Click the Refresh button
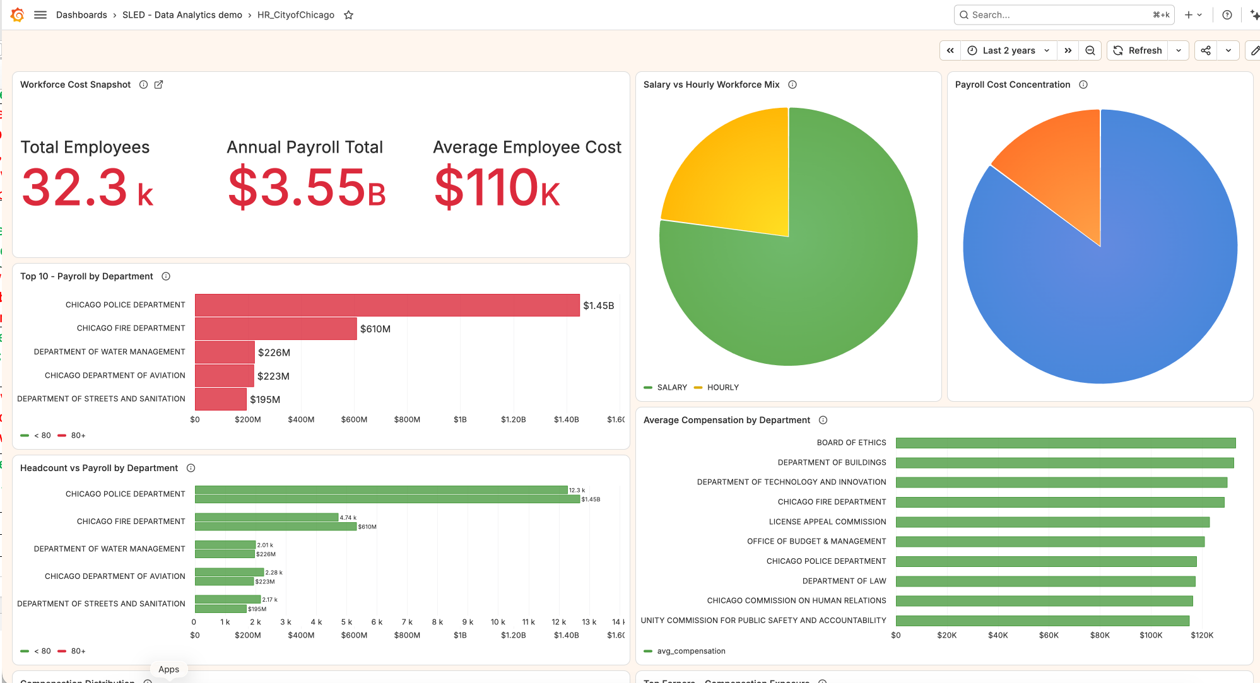1260x683 pixels. (x=1138, y=50)
